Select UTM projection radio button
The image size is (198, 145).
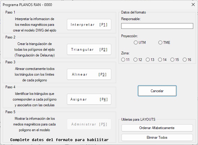136,43
